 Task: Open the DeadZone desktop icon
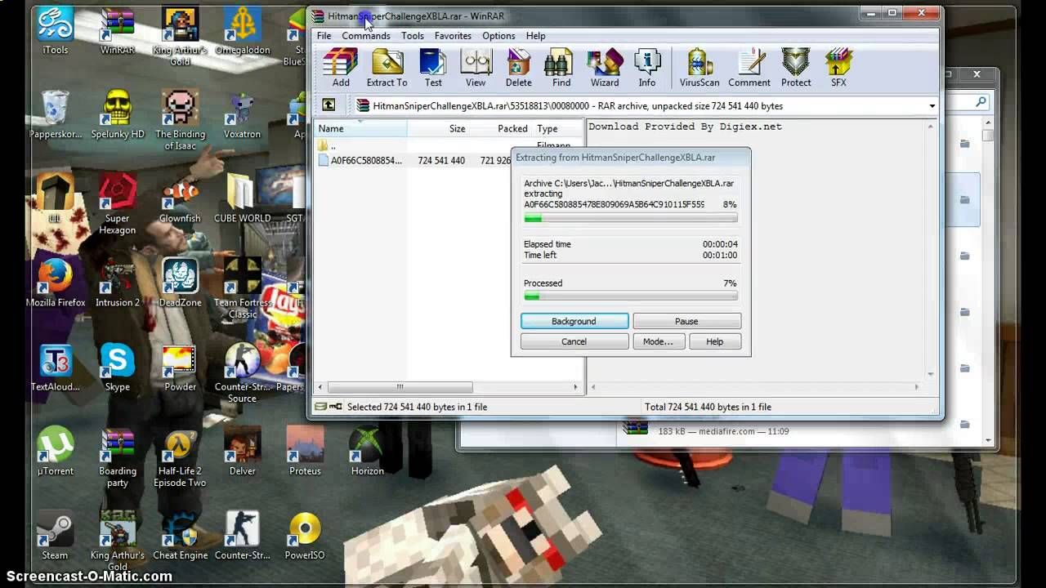pyautogui.click(x=180, y=283)
